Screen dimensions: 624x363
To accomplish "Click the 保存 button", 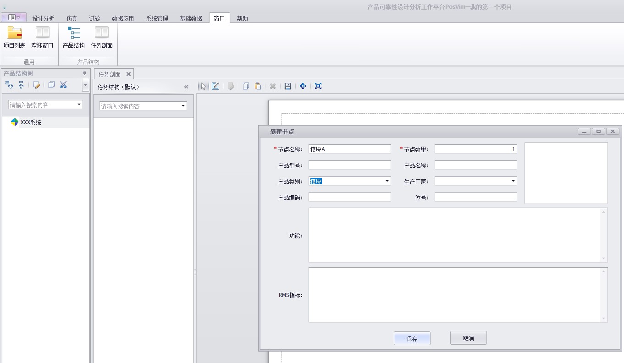I will point(412,339).
